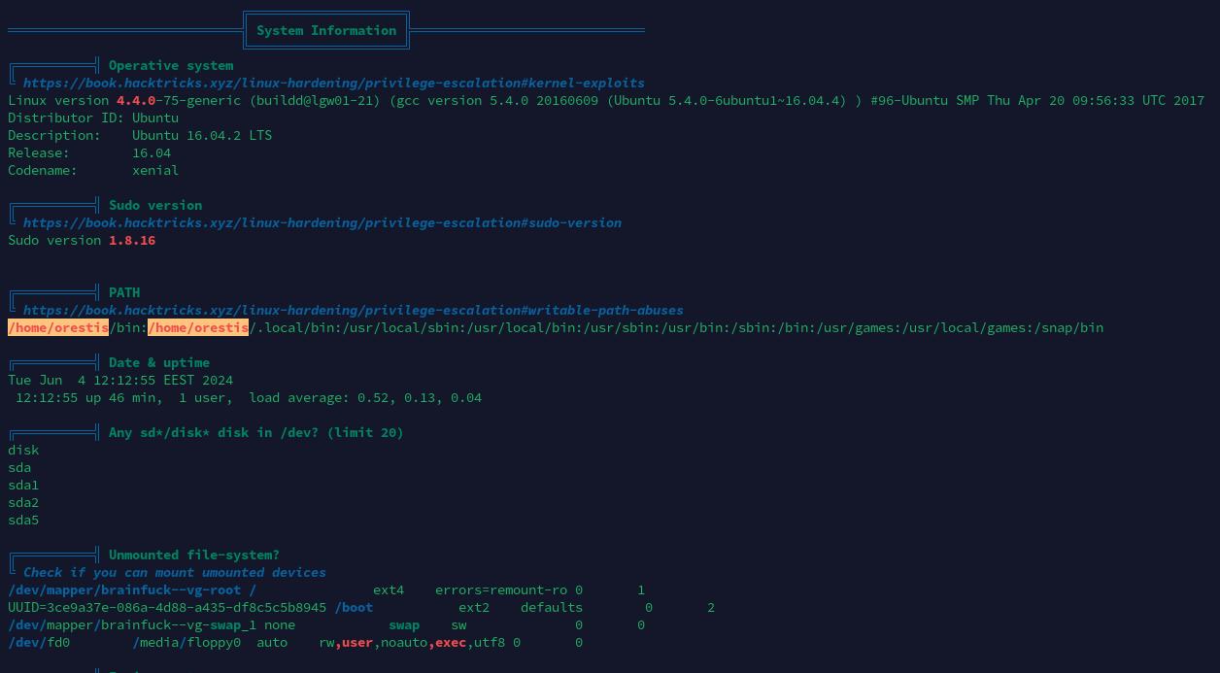1220x673 pixels.
Task: Open the writable-path-abuses hacktricks link
Action: [x=354, y=310]
